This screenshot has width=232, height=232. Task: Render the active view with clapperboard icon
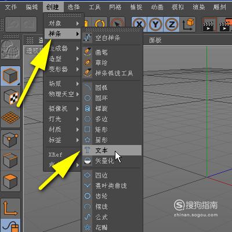[209, 24]
